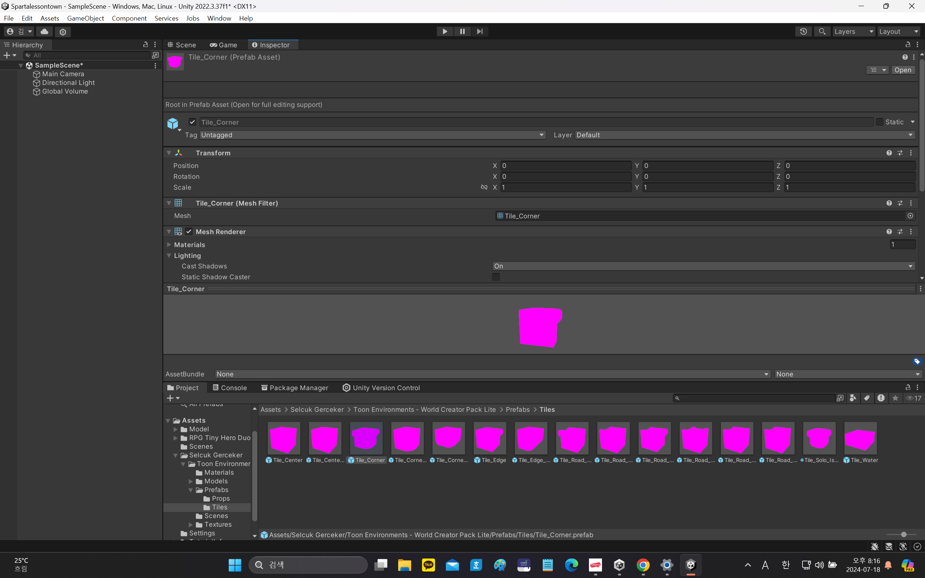Image resolution: width=925 pixels, height=578 pixels.
Task: Click the Favorites star icon
Action: click(895, 398)
